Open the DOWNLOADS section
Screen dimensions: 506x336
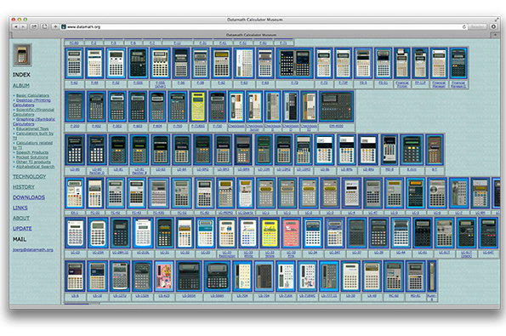[29, 197]
